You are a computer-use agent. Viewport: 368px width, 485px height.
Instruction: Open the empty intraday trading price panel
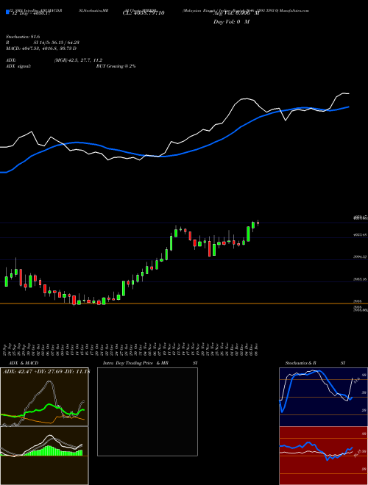click(x=147, y=412)
